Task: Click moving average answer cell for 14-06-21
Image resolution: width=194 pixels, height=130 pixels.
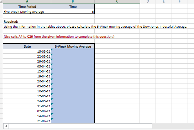Action: (73, 116)
